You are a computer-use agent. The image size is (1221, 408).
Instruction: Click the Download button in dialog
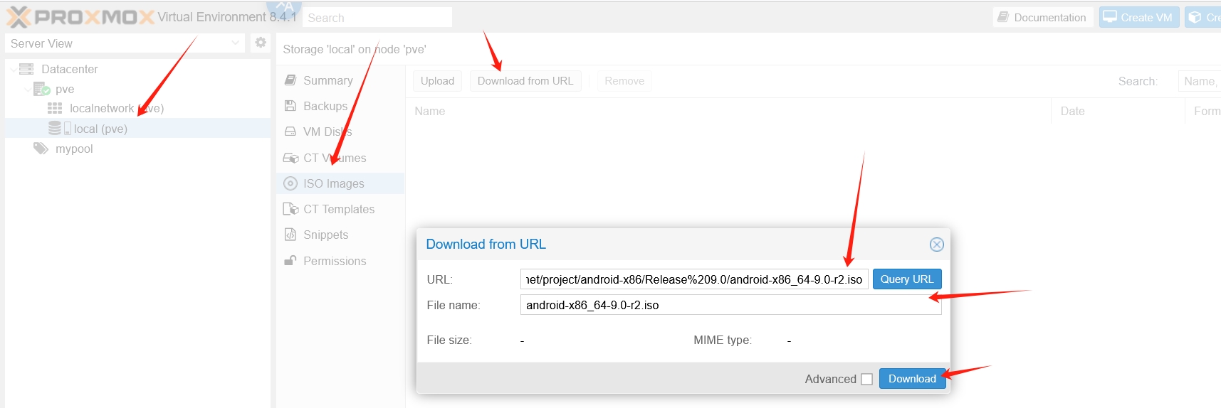(x=913, y=379)
